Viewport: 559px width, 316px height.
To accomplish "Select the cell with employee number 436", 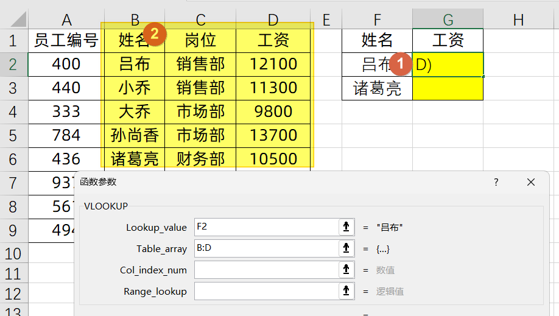I will [x=66, y=159].
